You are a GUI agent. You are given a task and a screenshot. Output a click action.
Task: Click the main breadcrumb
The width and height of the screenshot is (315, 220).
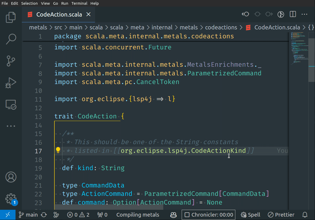(x=76, y=28)
